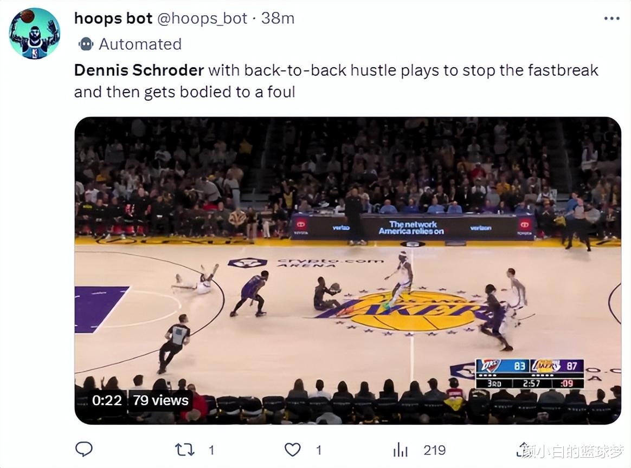
Task: Click the retweet arrows icon
Action: 185,450
